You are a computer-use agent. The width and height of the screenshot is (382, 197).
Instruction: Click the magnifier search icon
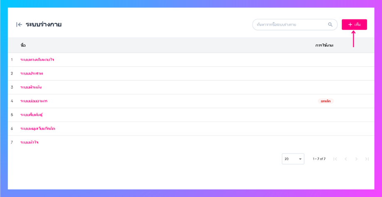[330, 25]
